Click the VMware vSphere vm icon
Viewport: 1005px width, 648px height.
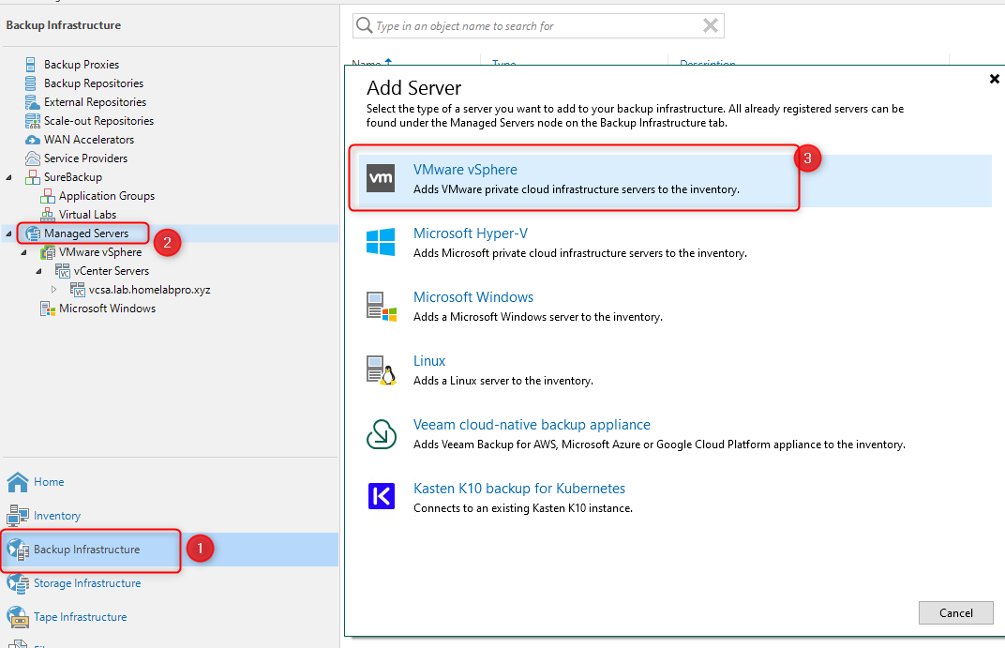[x=381, y=178]
